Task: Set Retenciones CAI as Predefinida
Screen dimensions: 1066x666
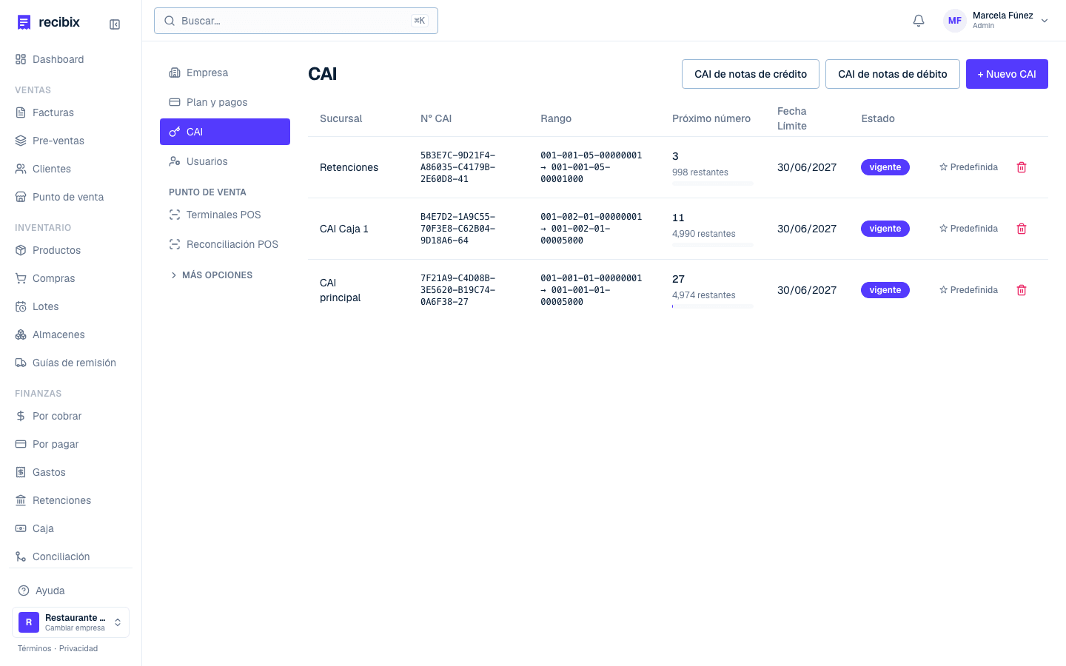Action: tap(968, 167)
